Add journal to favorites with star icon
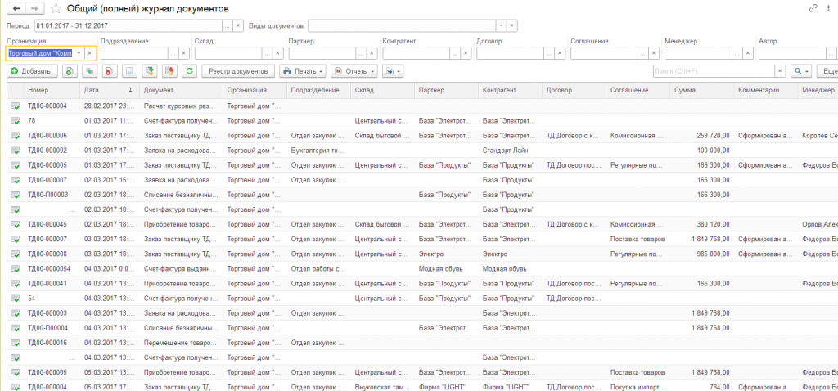This screenshot has height=391, width=838. point(55,8)
